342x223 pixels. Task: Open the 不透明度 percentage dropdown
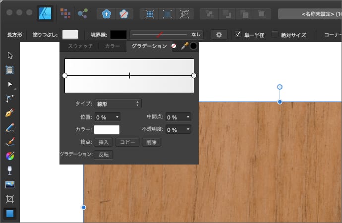point(178,129)
